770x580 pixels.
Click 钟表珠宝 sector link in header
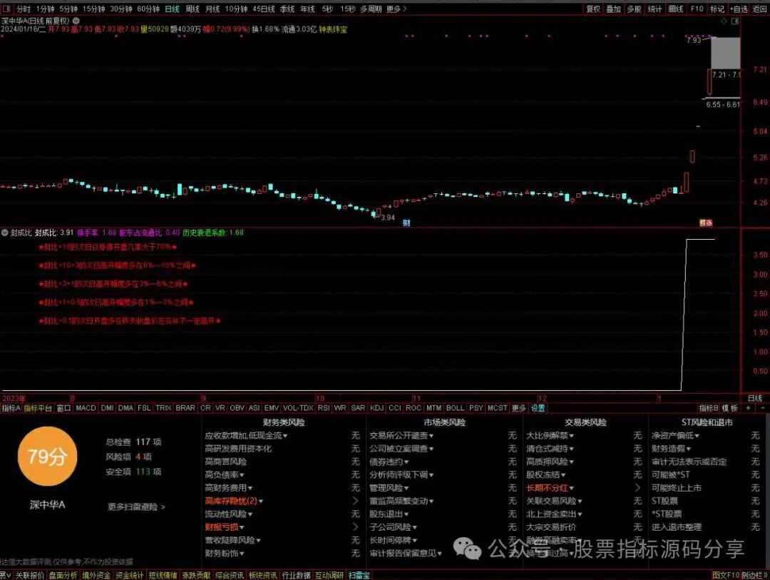point(333,29)
